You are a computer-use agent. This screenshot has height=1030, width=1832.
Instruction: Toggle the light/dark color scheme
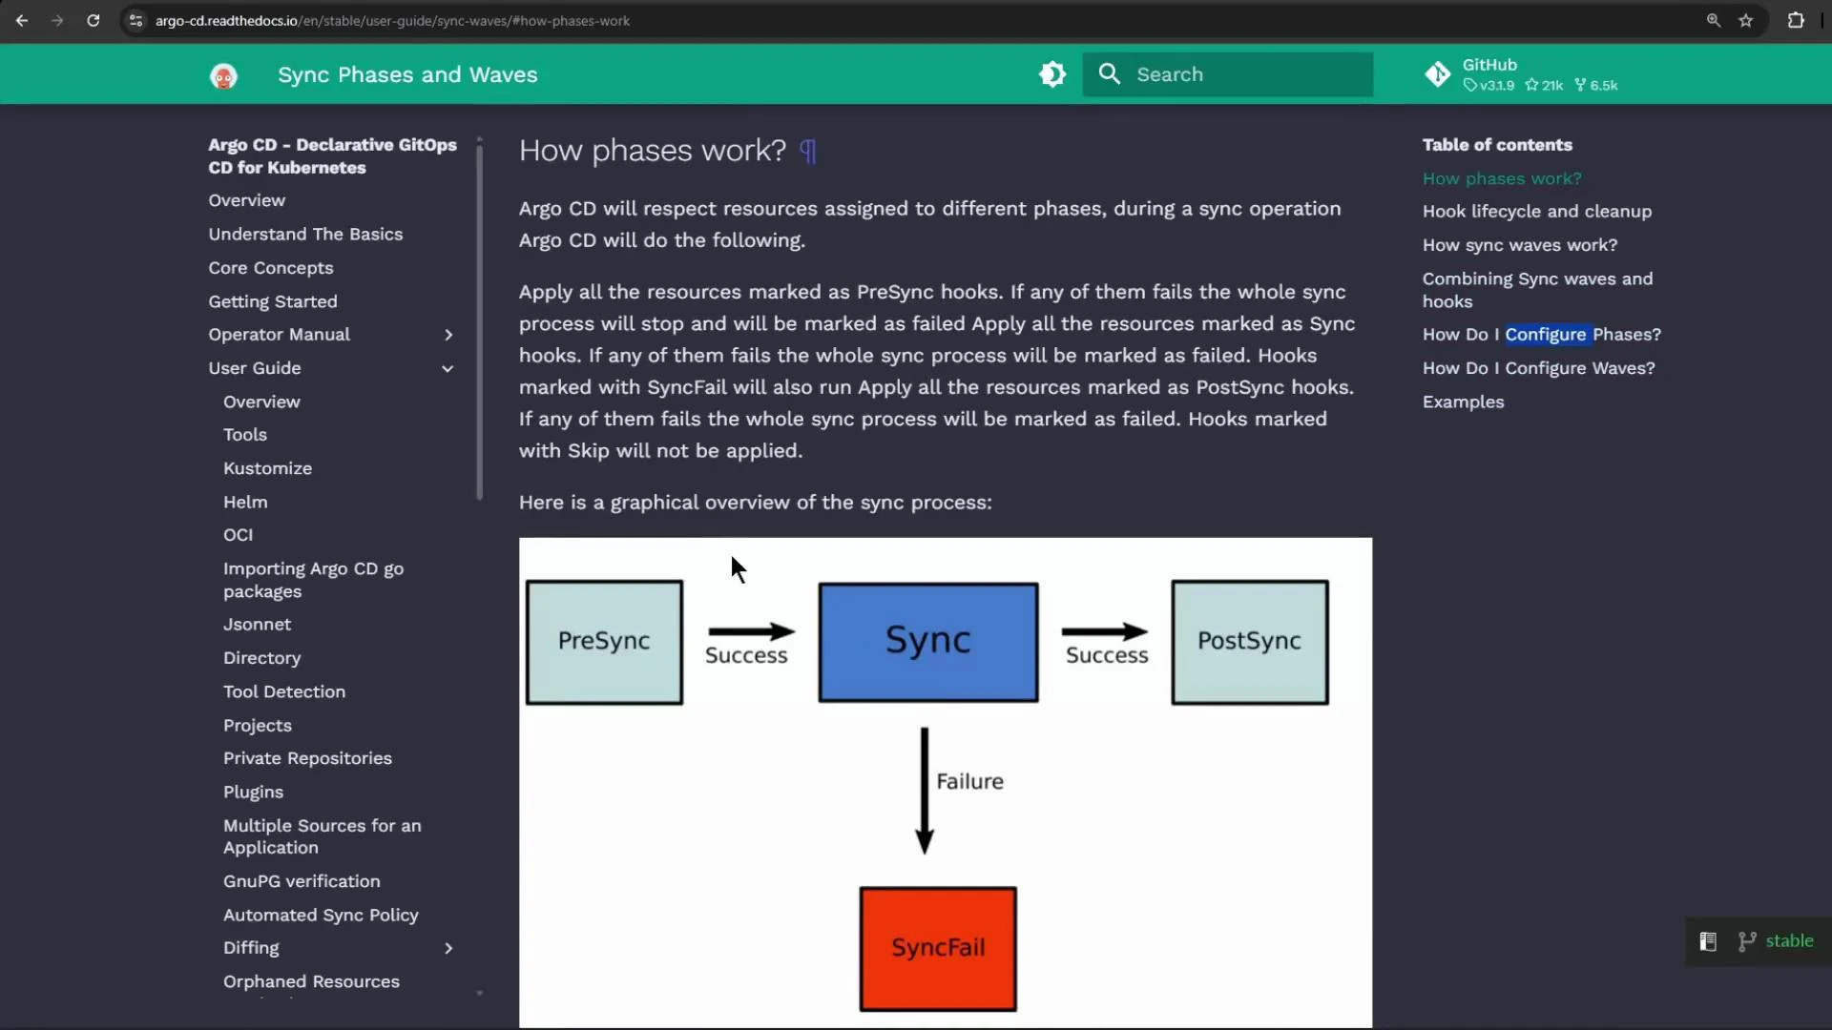tap(1052, 74)
